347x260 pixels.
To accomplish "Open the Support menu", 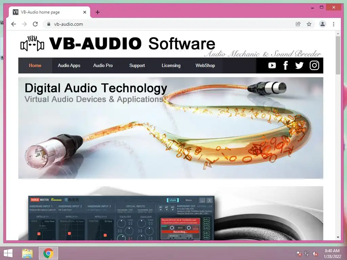I will tap(137, 65).
